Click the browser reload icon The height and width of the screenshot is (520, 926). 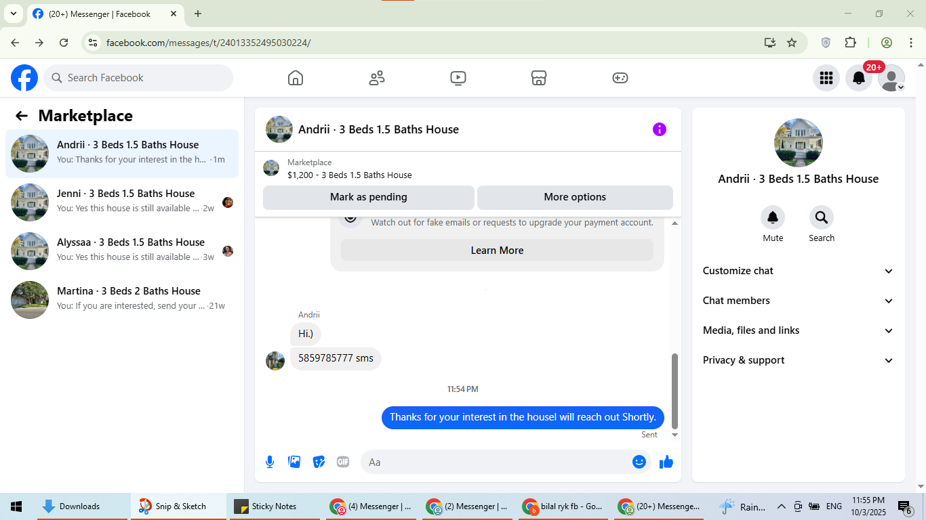click(x=64, y=43)
